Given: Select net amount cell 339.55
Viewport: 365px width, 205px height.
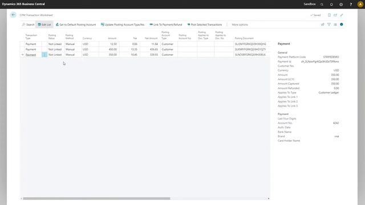Looking at the screenshot, I should coord(150,55).
